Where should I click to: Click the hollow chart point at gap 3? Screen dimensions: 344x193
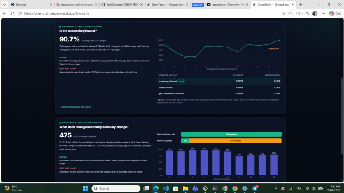[x=185, y=57]
